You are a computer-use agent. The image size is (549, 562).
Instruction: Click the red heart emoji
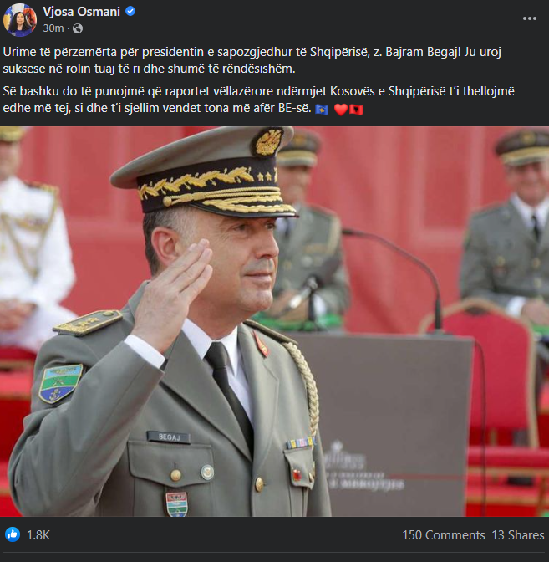point(341,110)
